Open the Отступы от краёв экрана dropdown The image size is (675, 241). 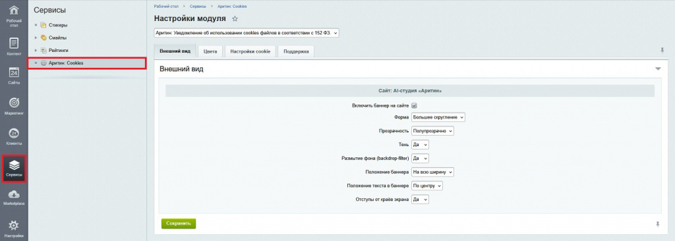coord(420,200)
